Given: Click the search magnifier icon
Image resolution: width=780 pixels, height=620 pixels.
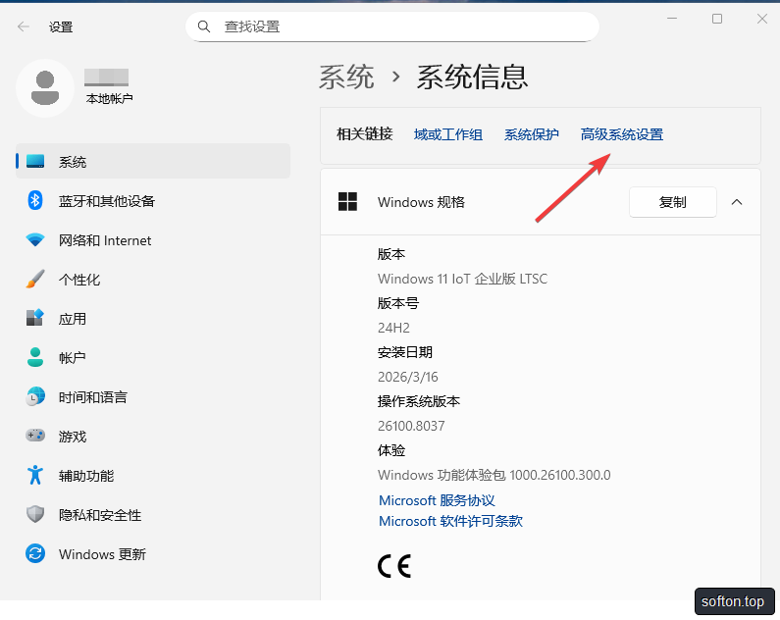Looking at the screenshot, I should pyautogui.click(x=204, y=26).
